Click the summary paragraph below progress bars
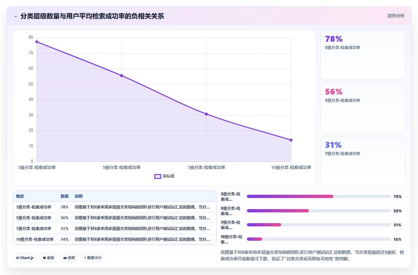418x275 pixels. pyautogui.click(x=313, y=256)
